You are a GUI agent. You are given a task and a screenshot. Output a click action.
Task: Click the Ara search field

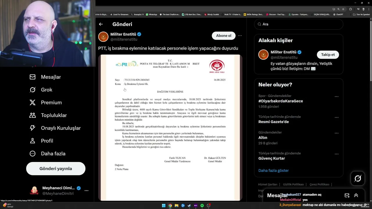(x=299, y=24)
